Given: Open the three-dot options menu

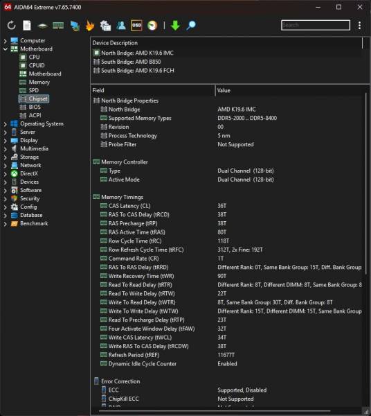Looking at the screenshot, I should (359, 26).
